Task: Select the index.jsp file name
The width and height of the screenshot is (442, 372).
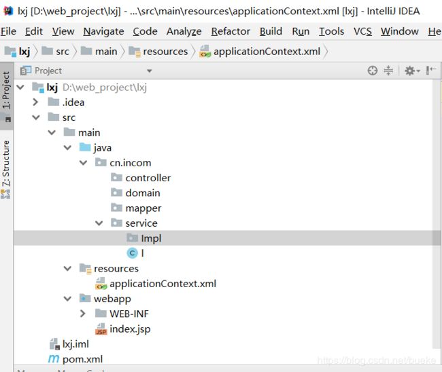Action: pos(130,329)
